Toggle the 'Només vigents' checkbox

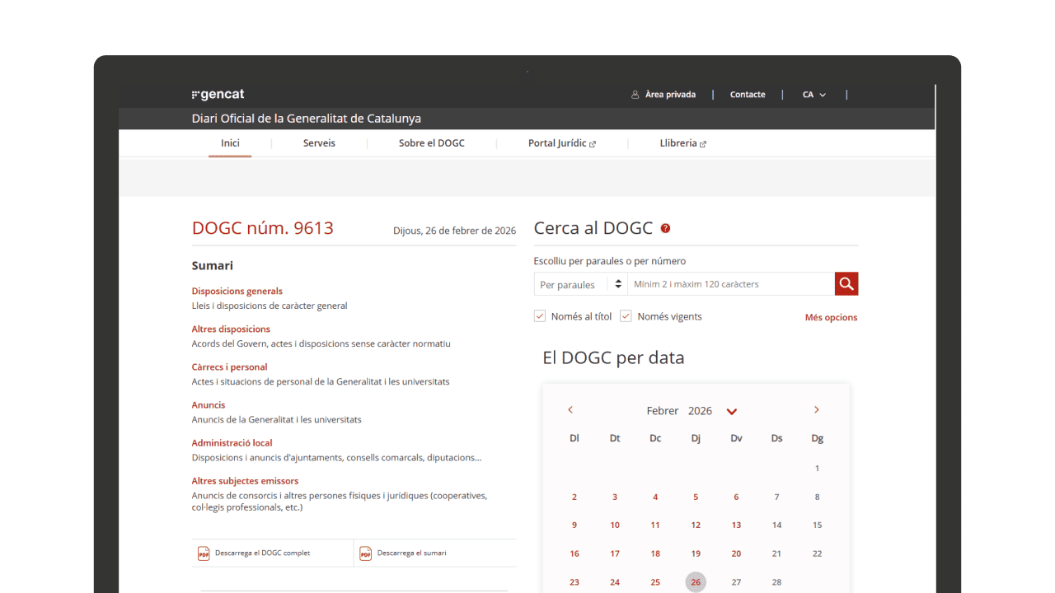point(626,316)
